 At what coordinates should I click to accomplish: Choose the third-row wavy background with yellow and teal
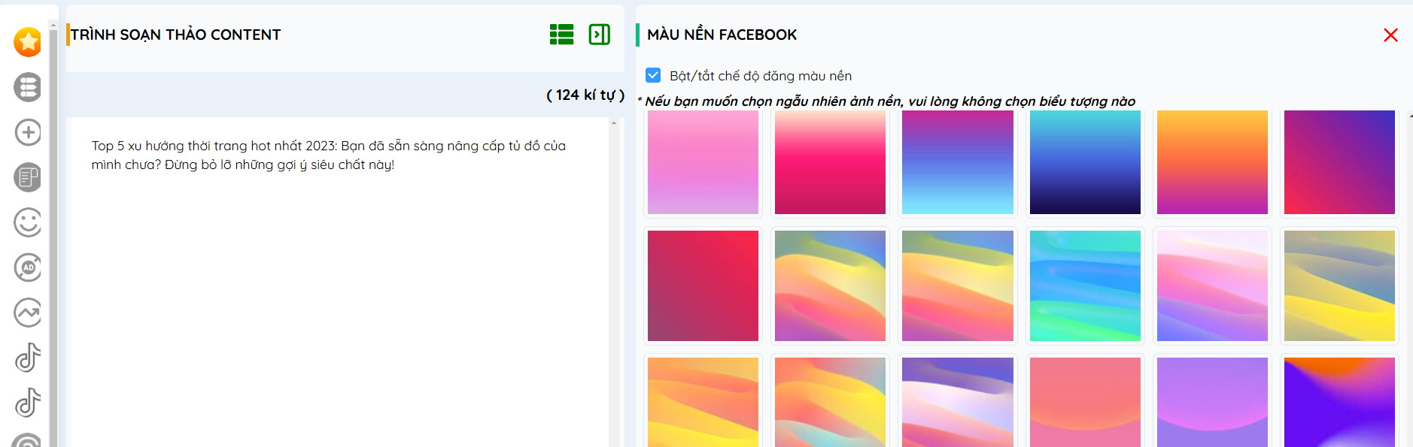[830, 402]
